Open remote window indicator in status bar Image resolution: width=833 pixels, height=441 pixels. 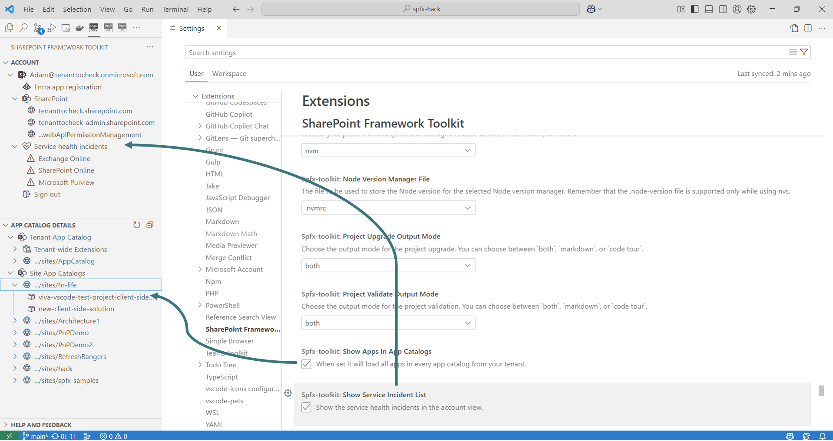[9, 436]
